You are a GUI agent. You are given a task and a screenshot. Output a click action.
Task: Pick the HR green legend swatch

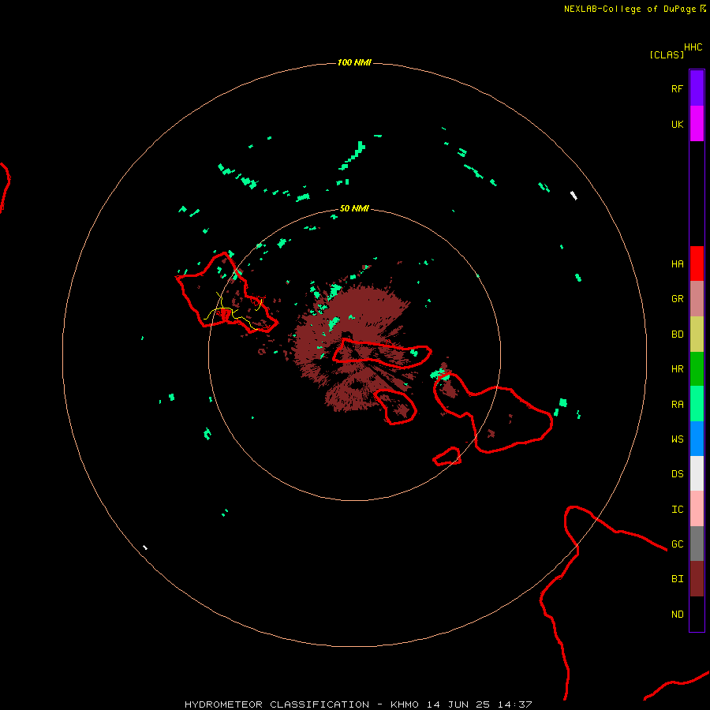tap(697, 368)
